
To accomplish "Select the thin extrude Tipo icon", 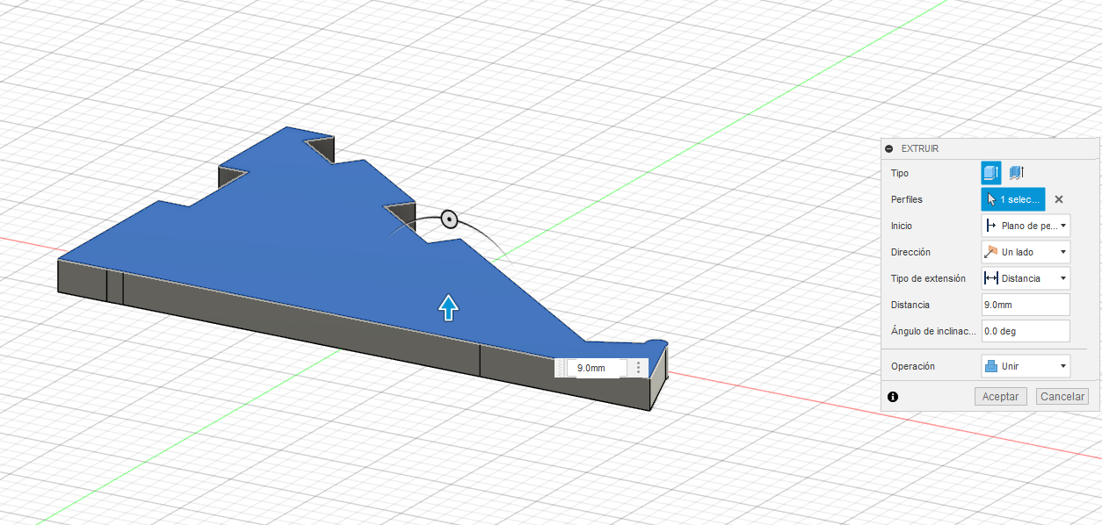I will click(x=1016, y=172).
